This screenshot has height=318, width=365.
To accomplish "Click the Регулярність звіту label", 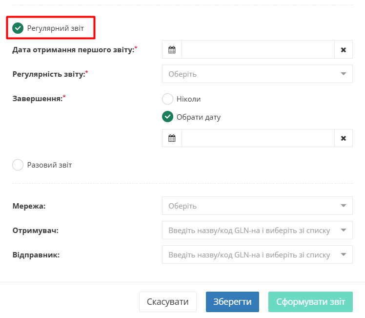I will click(50, 74).
